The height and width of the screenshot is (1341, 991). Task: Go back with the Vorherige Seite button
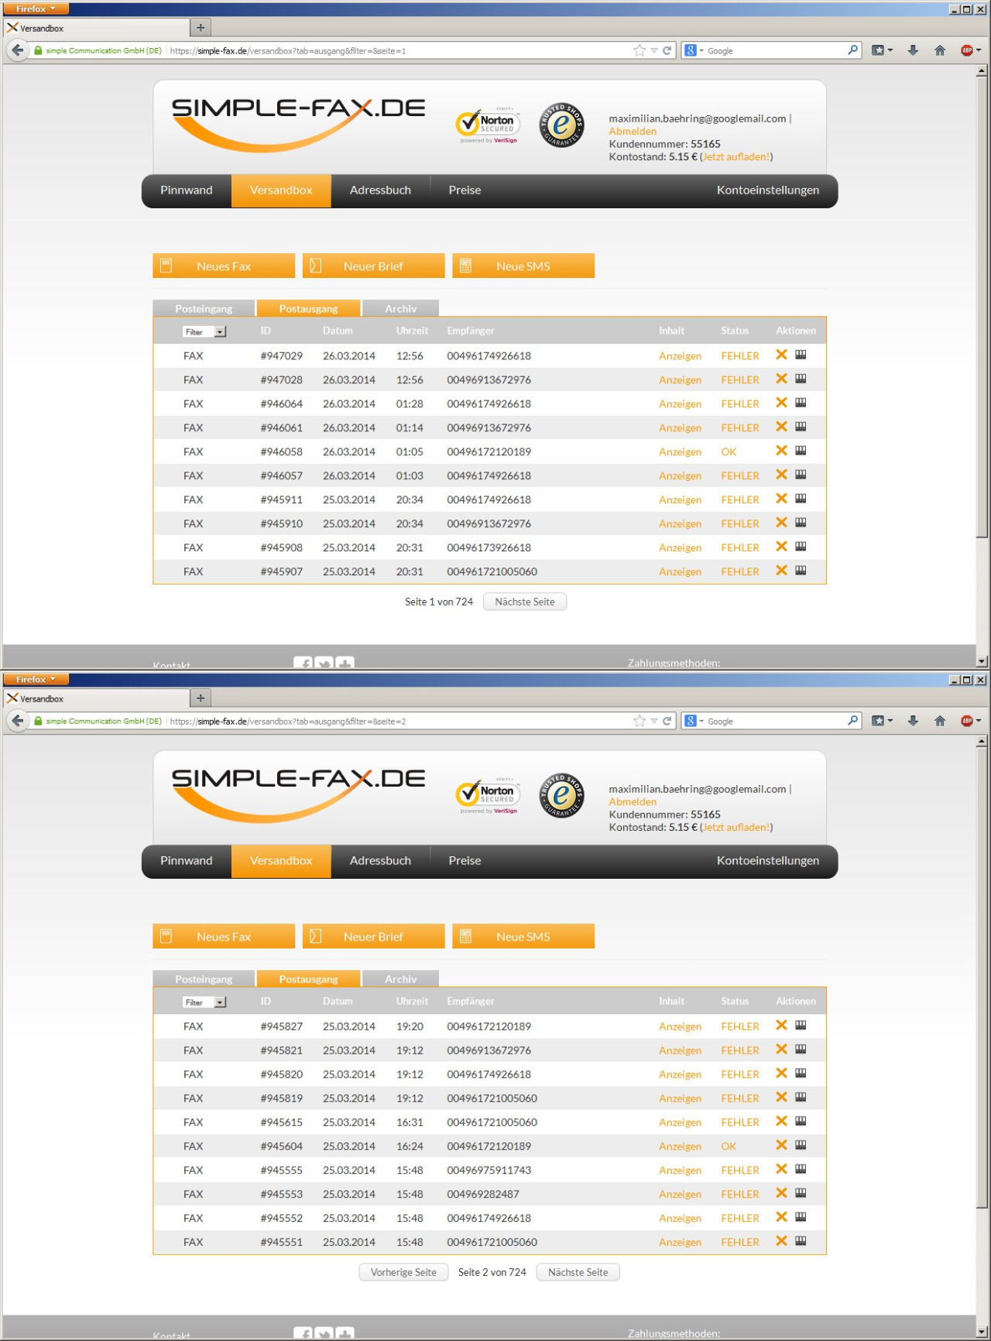403,1272
